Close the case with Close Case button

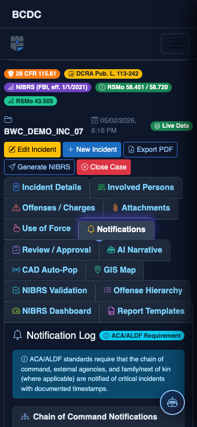click(104, 167)
